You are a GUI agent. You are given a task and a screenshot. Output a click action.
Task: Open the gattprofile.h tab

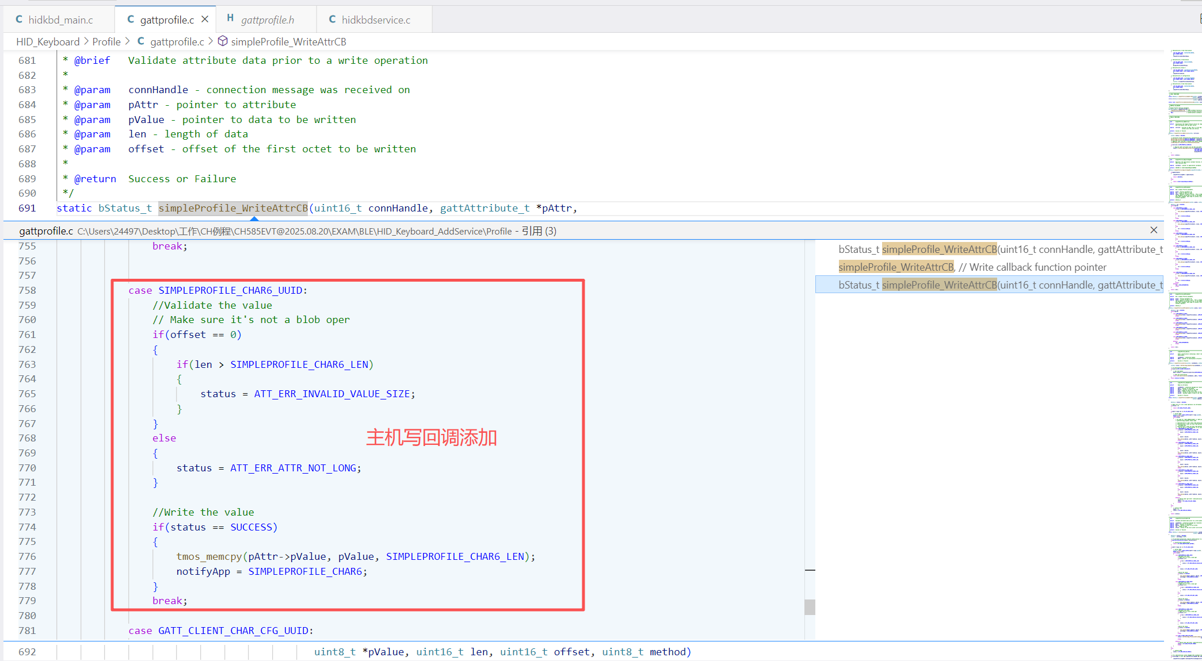(x=268, y=20)
